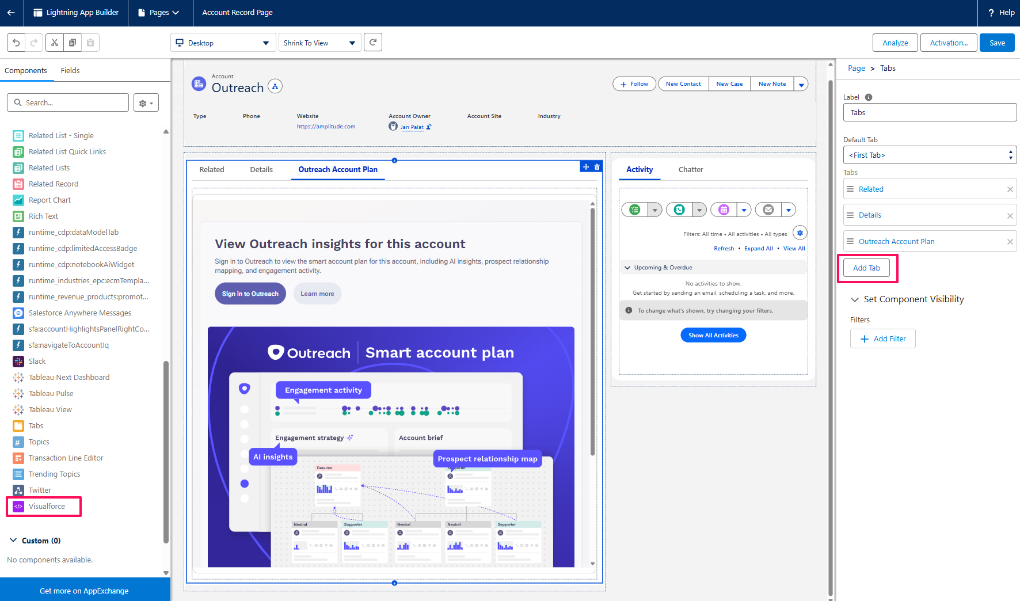Viewport: 1020px width, 601px height.
Task: Click the Sign in to Outreach button
Action: tap(250, 294)
